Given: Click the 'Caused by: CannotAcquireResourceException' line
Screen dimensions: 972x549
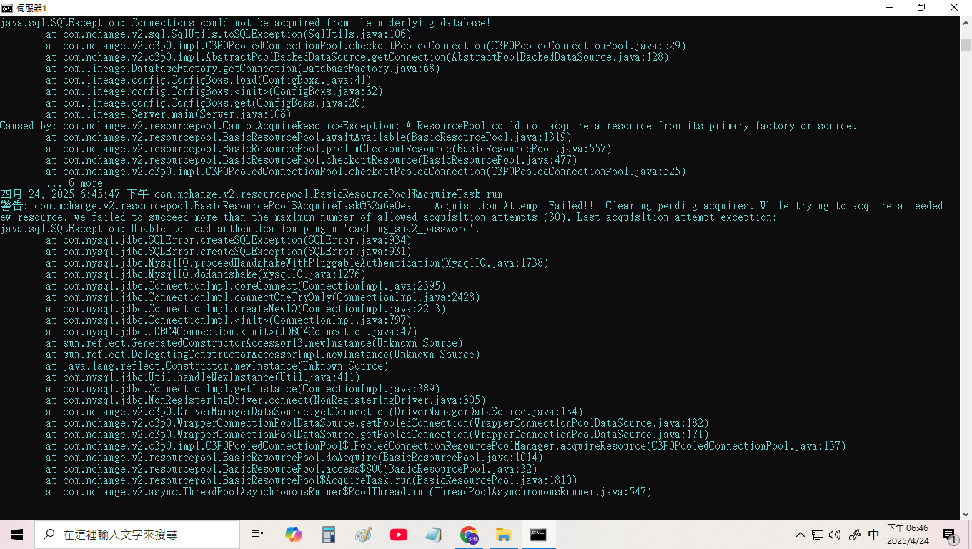Looking at the screenshot, I should coord(429,126).
